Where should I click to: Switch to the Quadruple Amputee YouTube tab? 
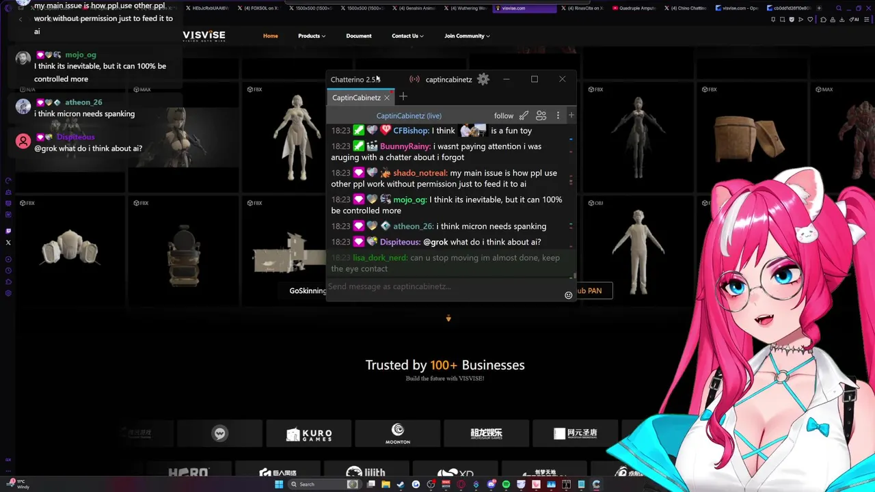635,8
